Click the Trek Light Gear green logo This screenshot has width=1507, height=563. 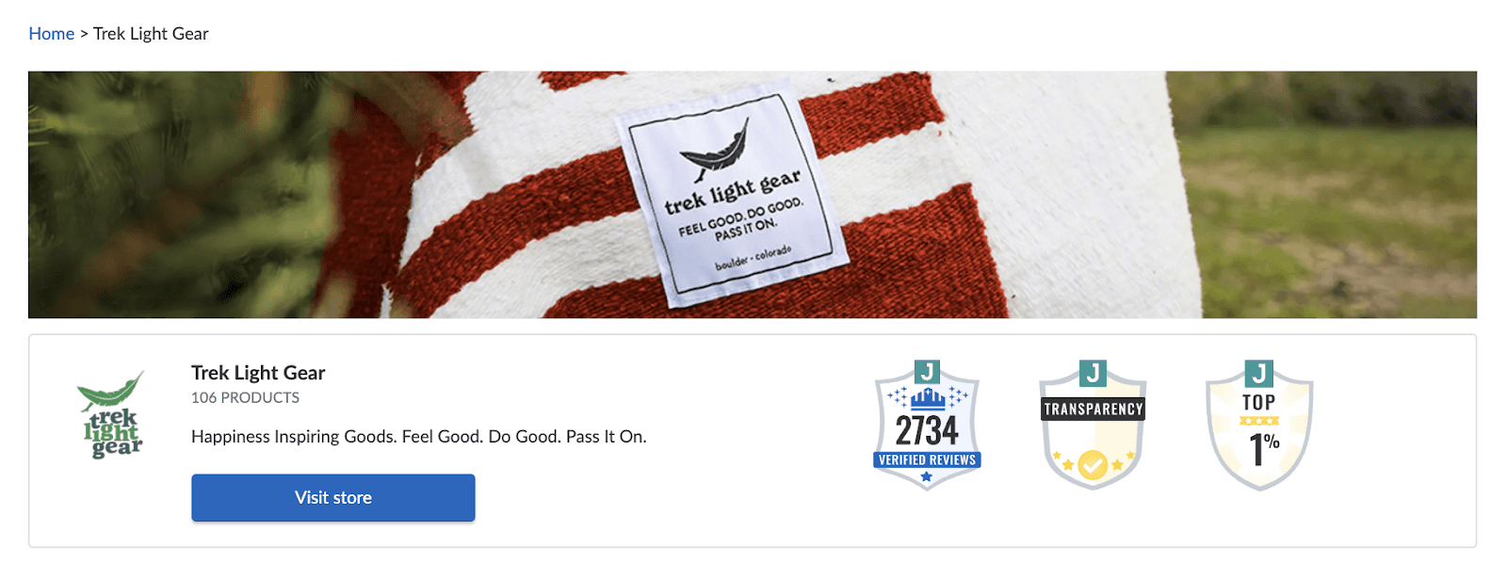coord(112,414)
